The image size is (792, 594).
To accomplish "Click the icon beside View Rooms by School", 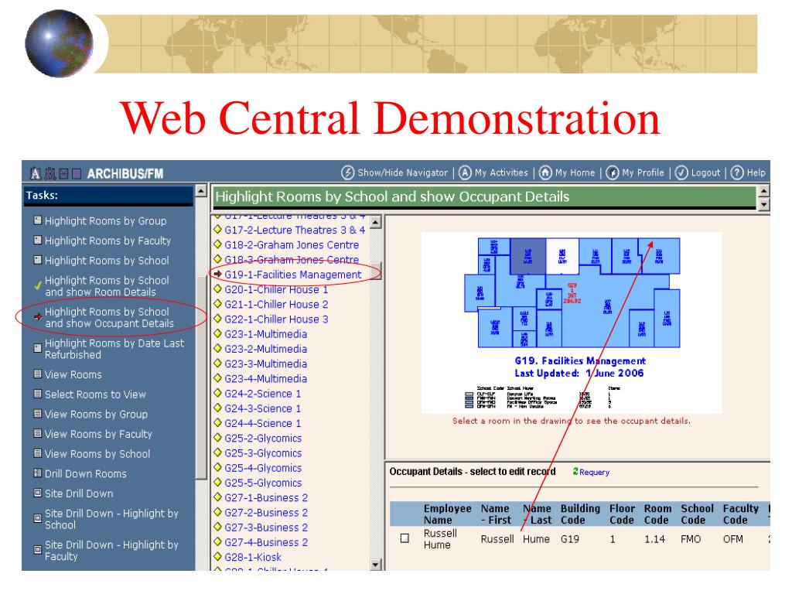I will click(37, 453).
